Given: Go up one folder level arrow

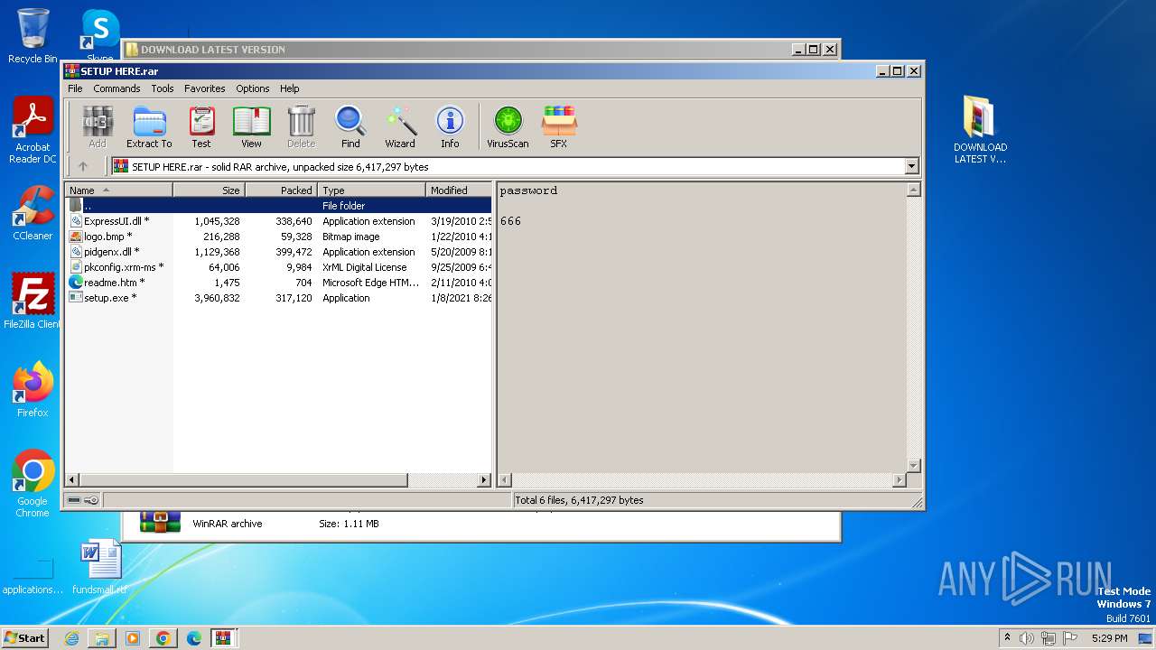Looking at the screenshot, I should [x=83, y=166].
